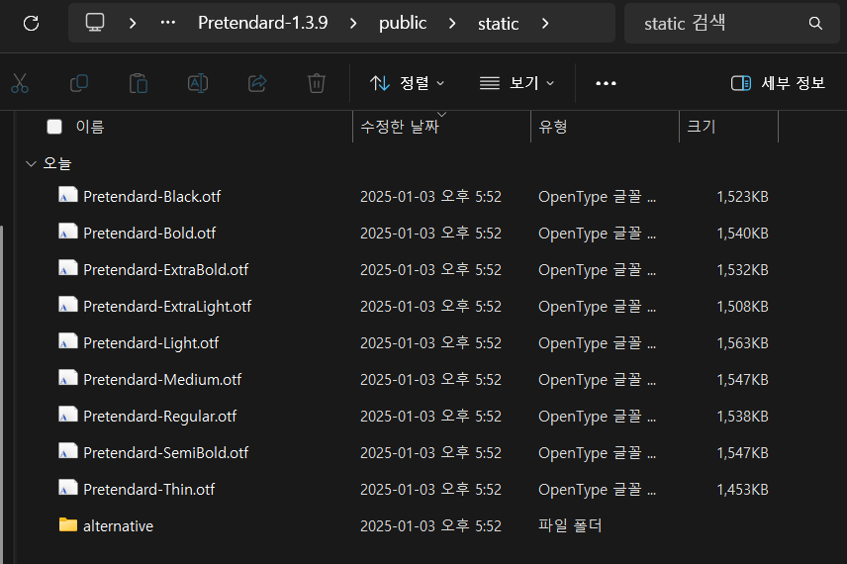Click the left pane vertical scrollbar
Screen dimensions: 847x564
2,395
